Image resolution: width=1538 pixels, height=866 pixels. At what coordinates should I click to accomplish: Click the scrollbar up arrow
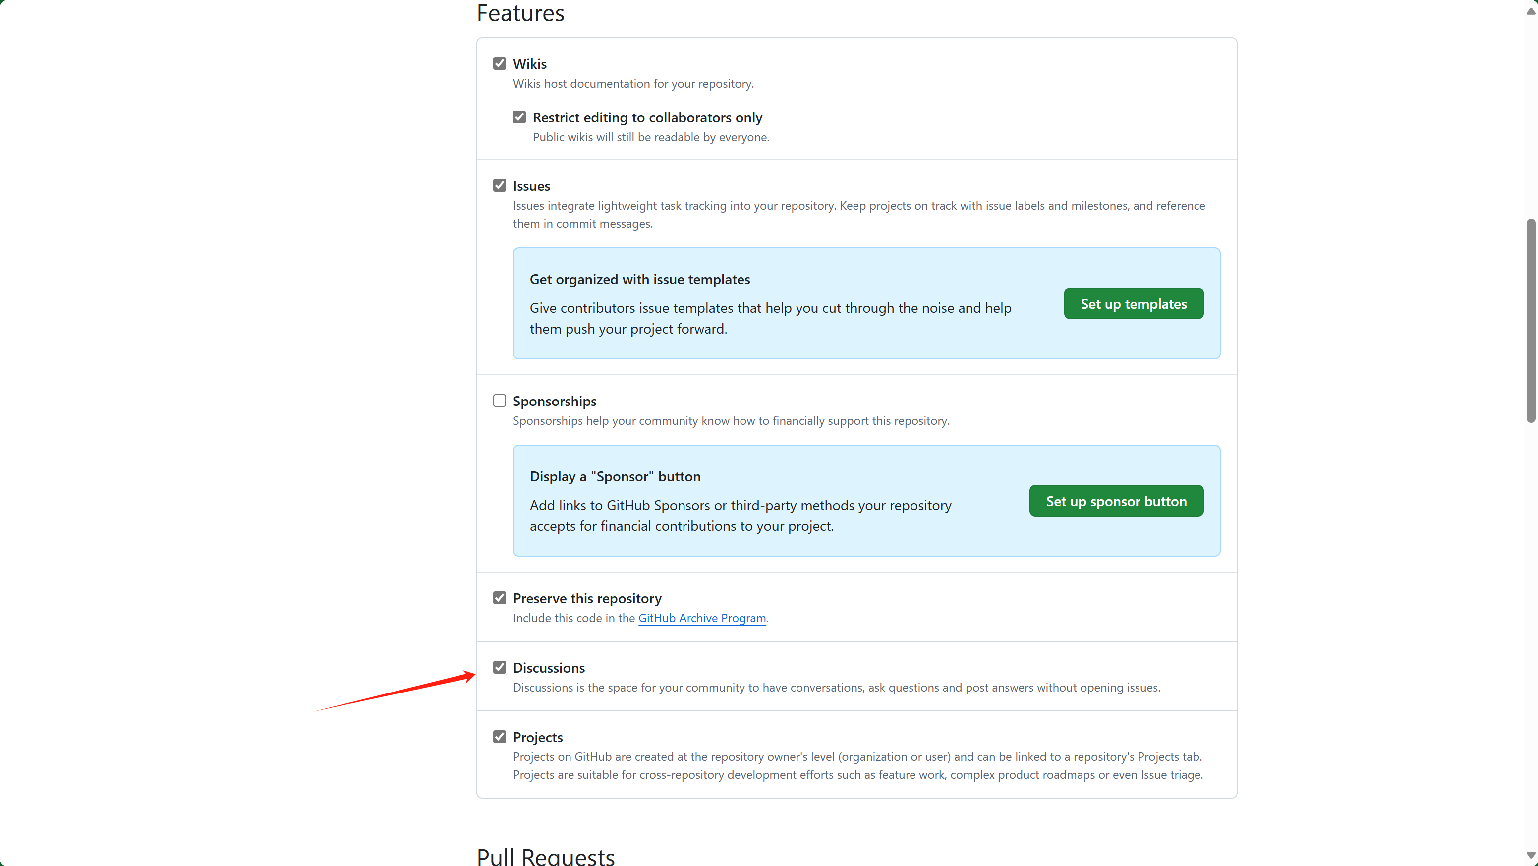pos(1530,11)
